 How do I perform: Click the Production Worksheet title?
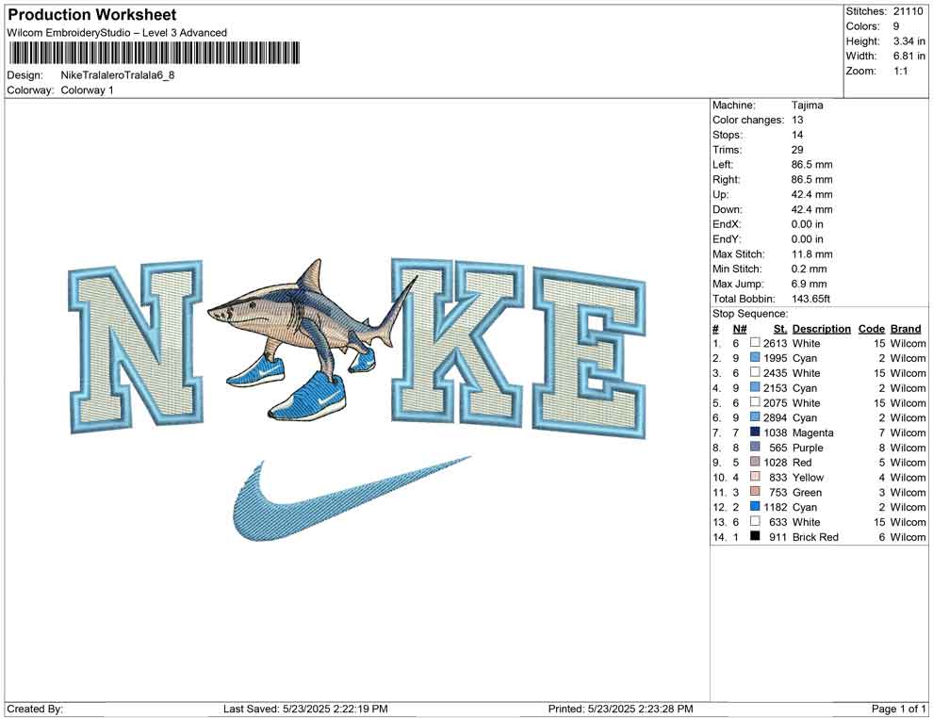[x=91, y=14]
